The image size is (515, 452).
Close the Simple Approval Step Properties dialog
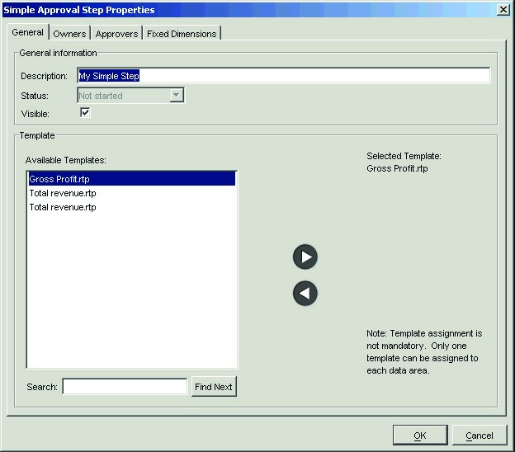pos(503,9)
